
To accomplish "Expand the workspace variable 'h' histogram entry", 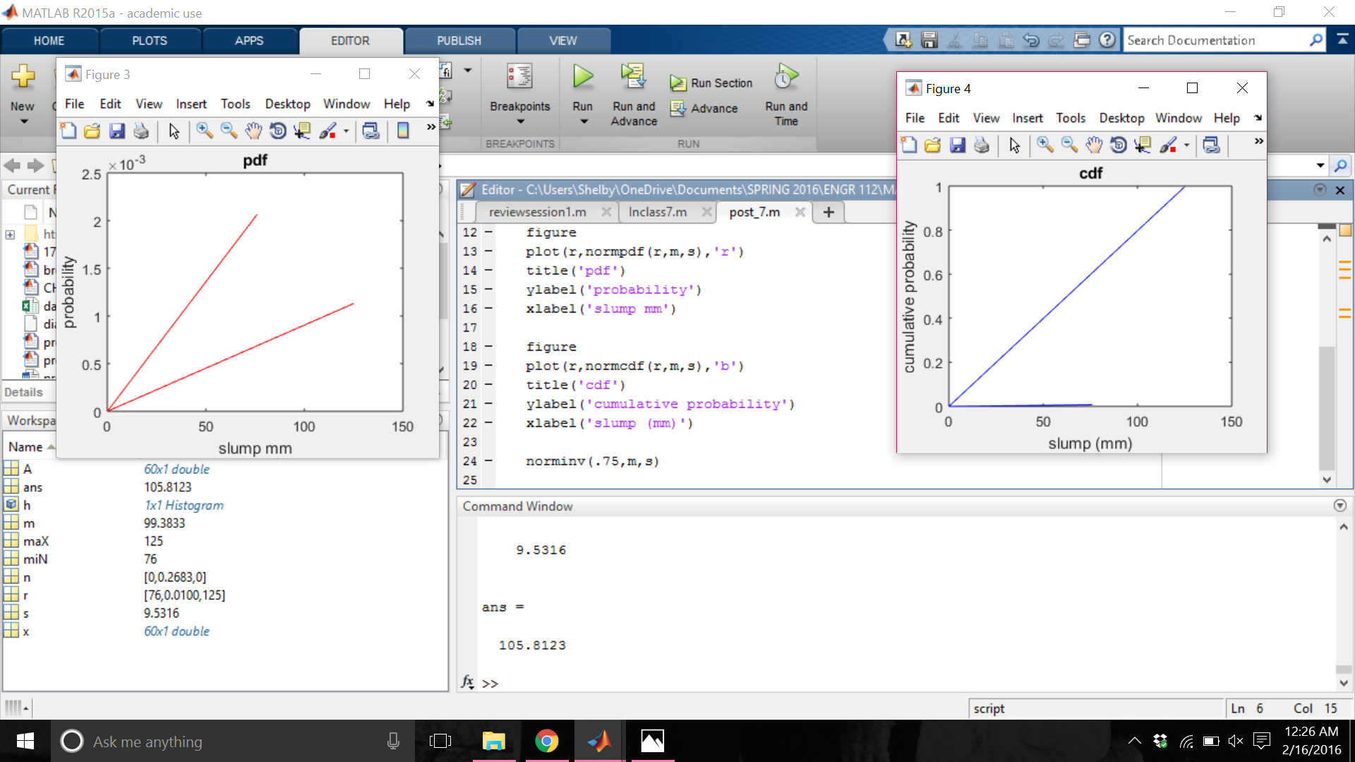I will click(28, 504).
